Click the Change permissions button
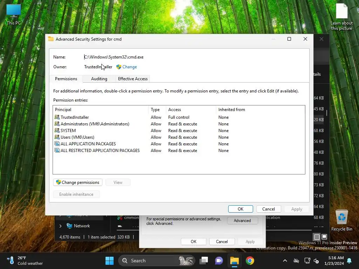 (78, 182)
